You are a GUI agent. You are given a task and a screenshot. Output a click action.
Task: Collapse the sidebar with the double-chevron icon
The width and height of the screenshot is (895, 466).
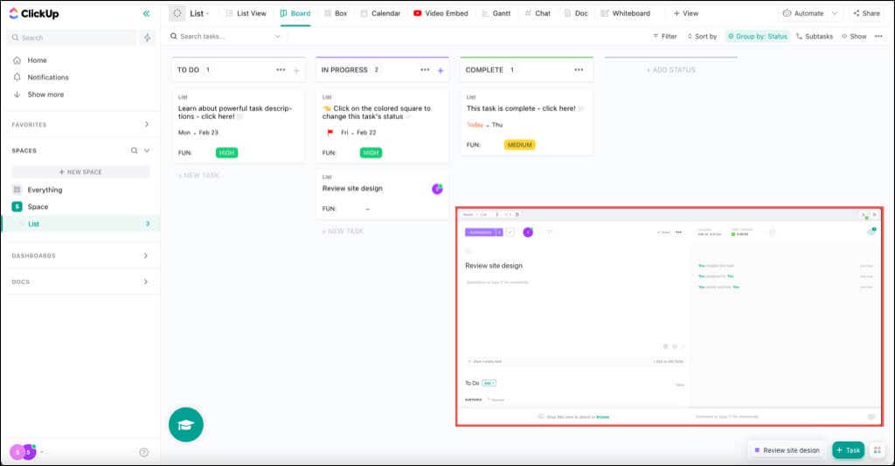pos(146,13)
